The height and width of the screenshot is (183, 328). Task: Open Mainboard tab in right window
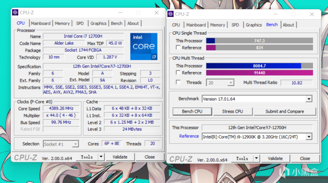point(196,25)
